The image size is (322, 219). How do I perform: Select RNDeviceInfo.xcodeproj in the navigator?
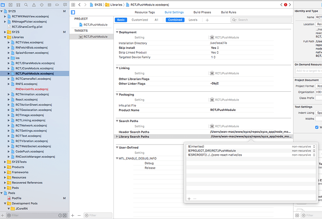click(x=31, y=89)
